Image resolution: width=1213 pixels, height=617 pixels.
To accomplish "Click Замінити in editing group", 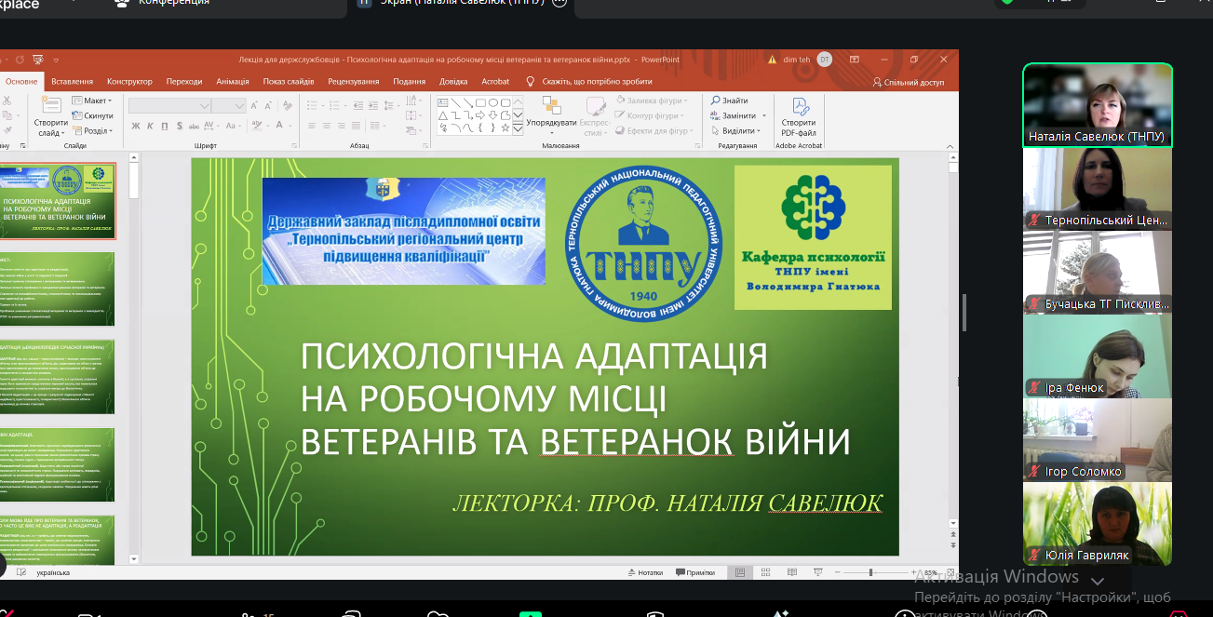I will coord(738,116).
